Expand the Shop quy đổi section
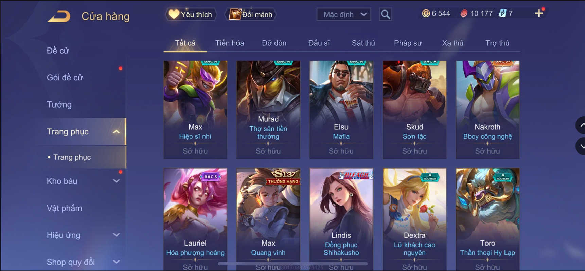Image resolution: width=585 pixels, height=271 pixels. (x=116, y=262)
